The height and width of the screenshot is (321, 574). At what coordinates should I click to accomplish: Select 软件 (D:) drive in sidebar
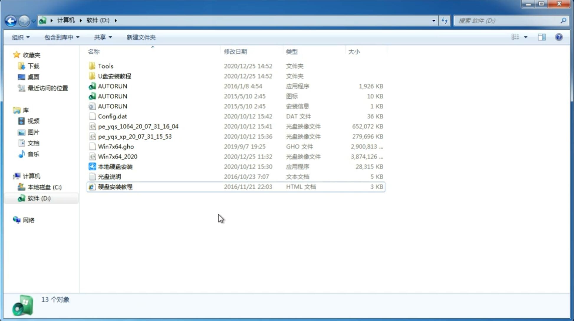tap(39, 198)
